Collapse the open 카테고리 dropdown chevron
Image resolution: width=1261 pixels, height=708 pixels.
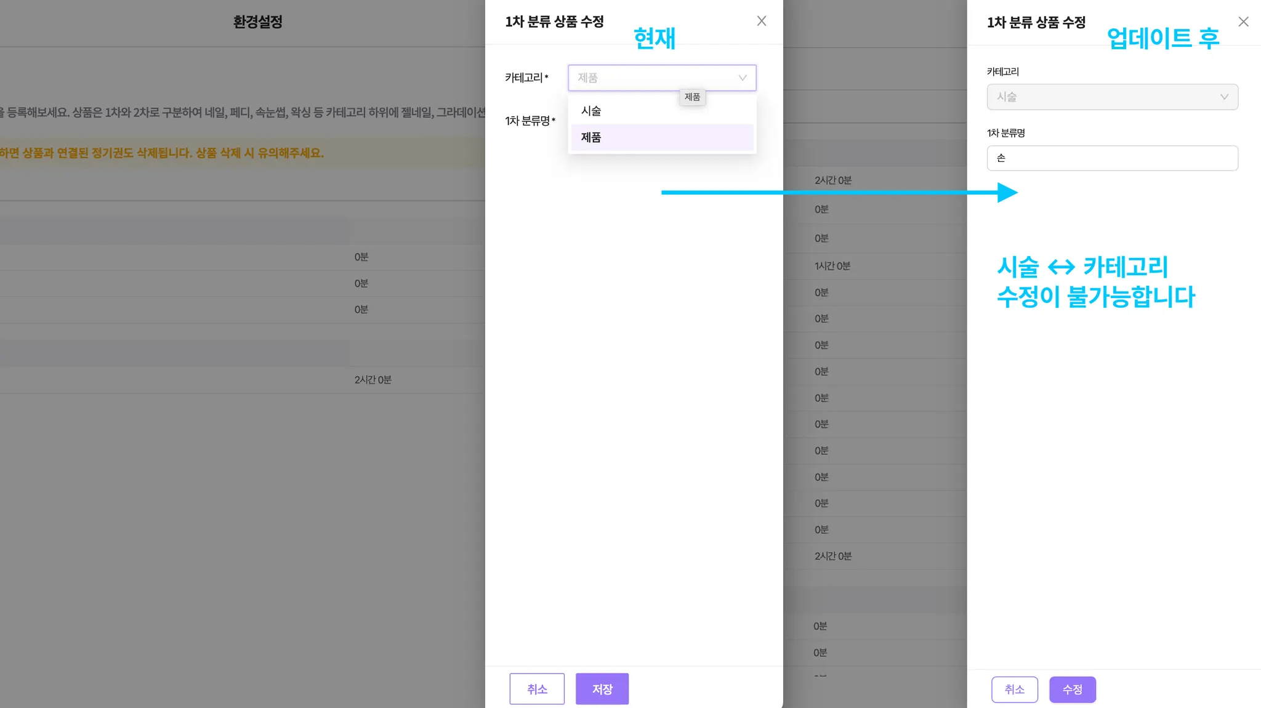coord(743,78)
